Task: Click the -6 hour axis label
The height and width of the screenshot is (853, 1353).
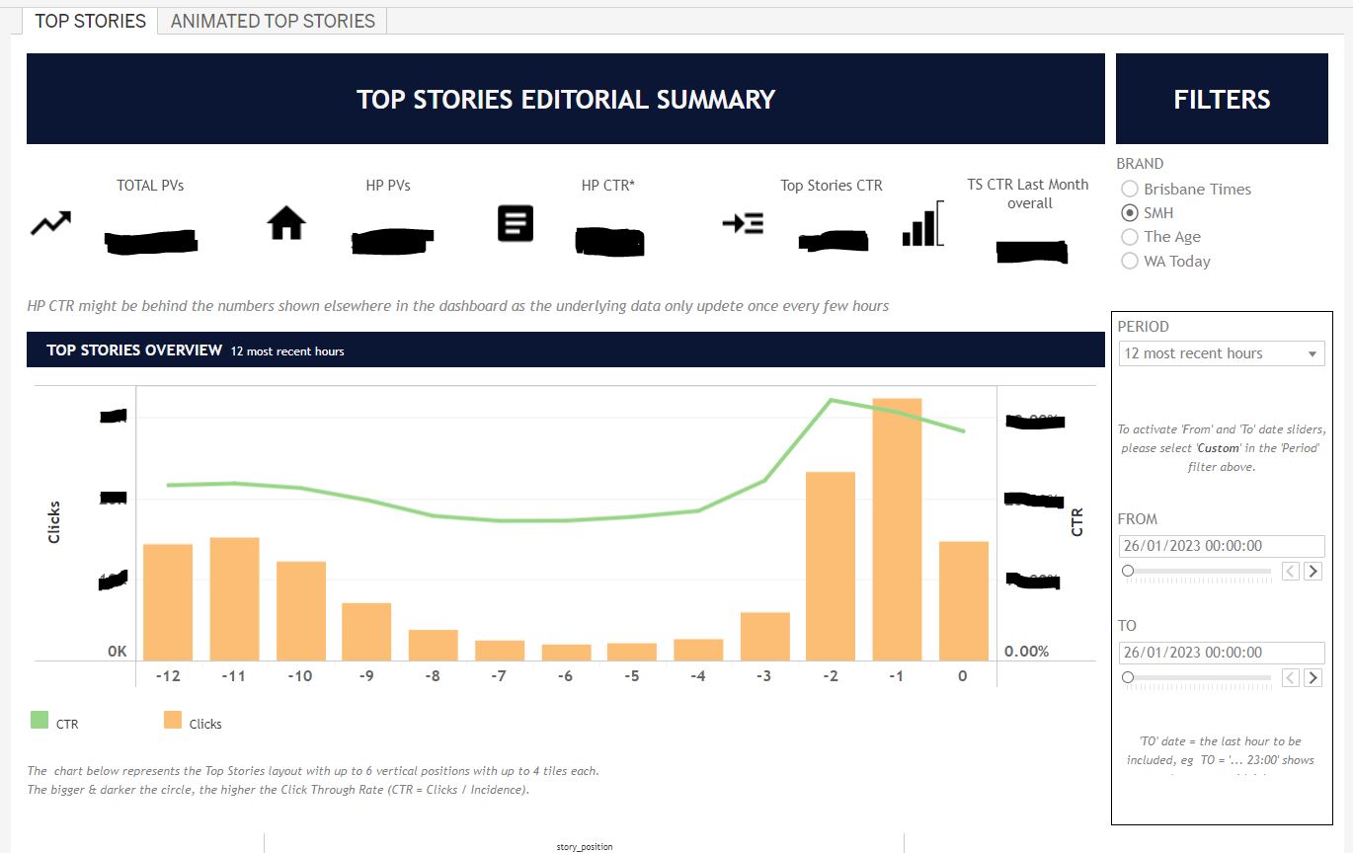Action: click(x=566, y=676)
